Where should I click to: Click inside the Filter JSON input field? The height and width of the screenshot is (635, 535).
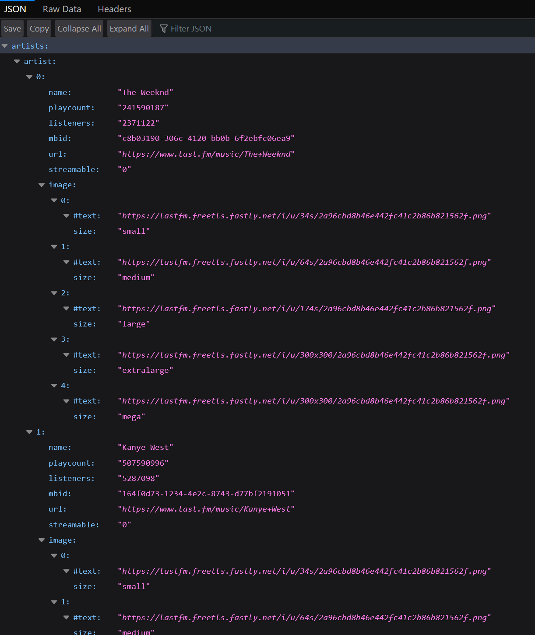(197, 28)
